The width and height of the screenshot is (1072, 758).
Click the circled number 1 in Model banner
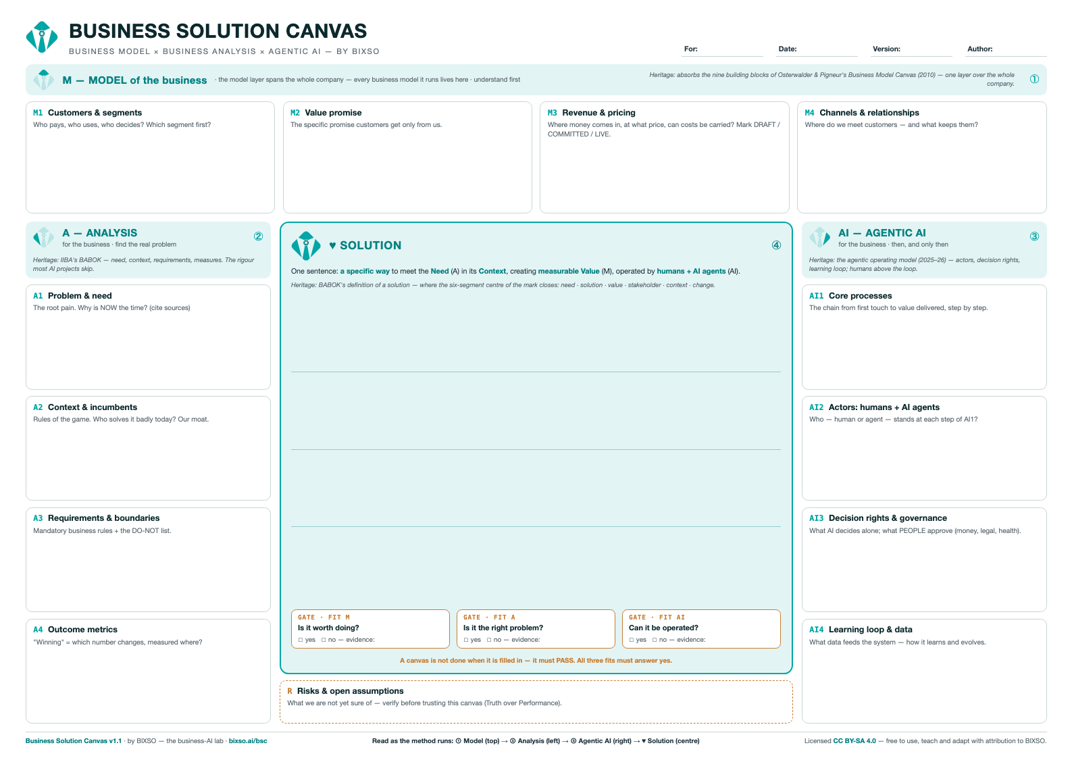click(1034, 79)
